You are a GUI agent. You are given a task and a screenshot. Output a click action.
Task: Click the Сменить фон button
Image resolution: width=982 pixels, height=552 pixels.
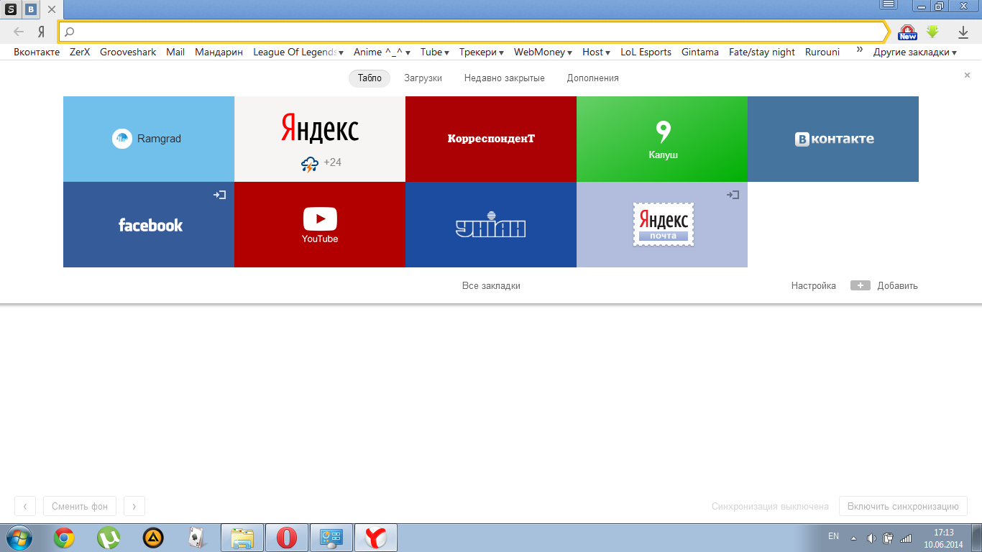click(x=80, y=506)
